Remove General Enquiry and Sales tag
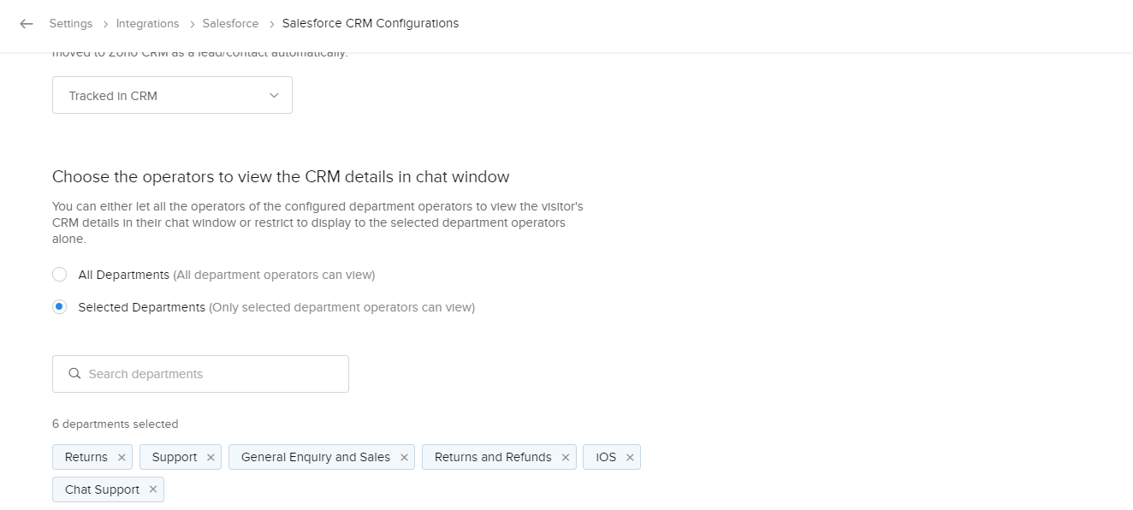This screenshot has width=1133, height=510. [404, 458]
